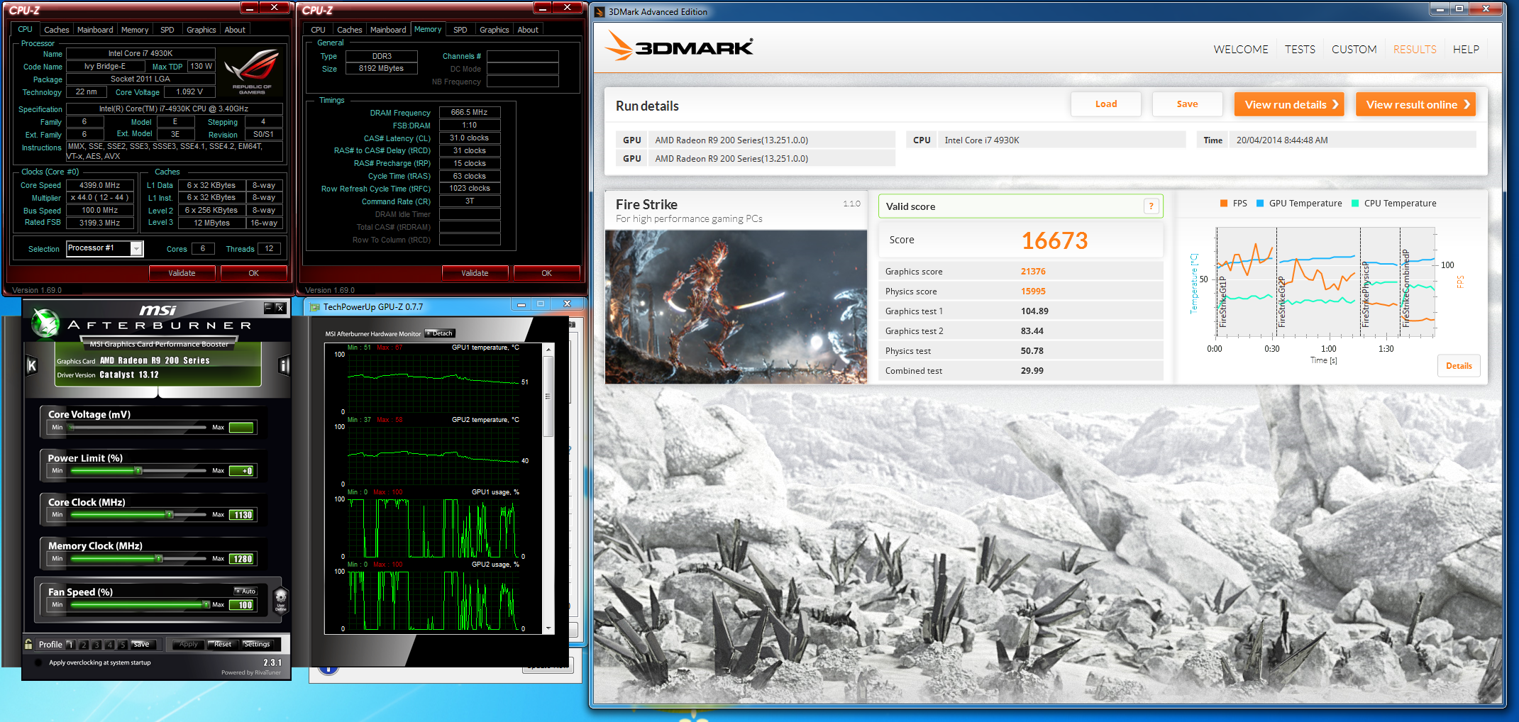Click the Afterburner Apply button
The width and height of the screenshot is (1519, 722).
click(x=189, y=645)
